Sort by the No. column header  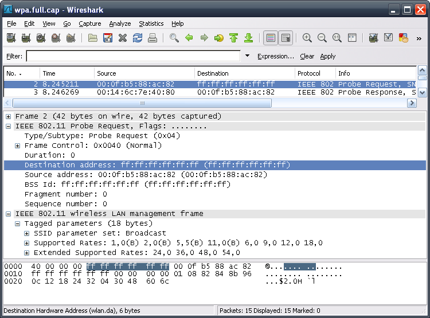coord(22,73)
